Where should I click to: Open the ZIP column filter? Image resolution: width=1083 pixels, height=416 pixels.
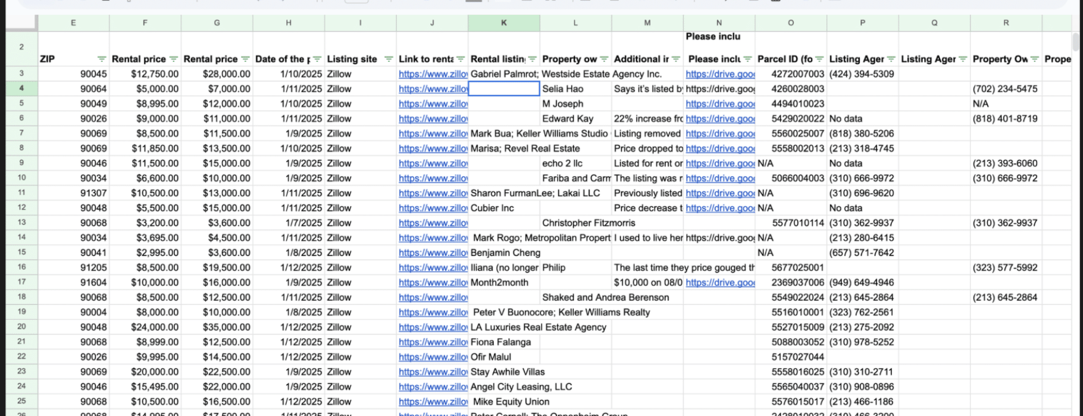click(102, 59)
